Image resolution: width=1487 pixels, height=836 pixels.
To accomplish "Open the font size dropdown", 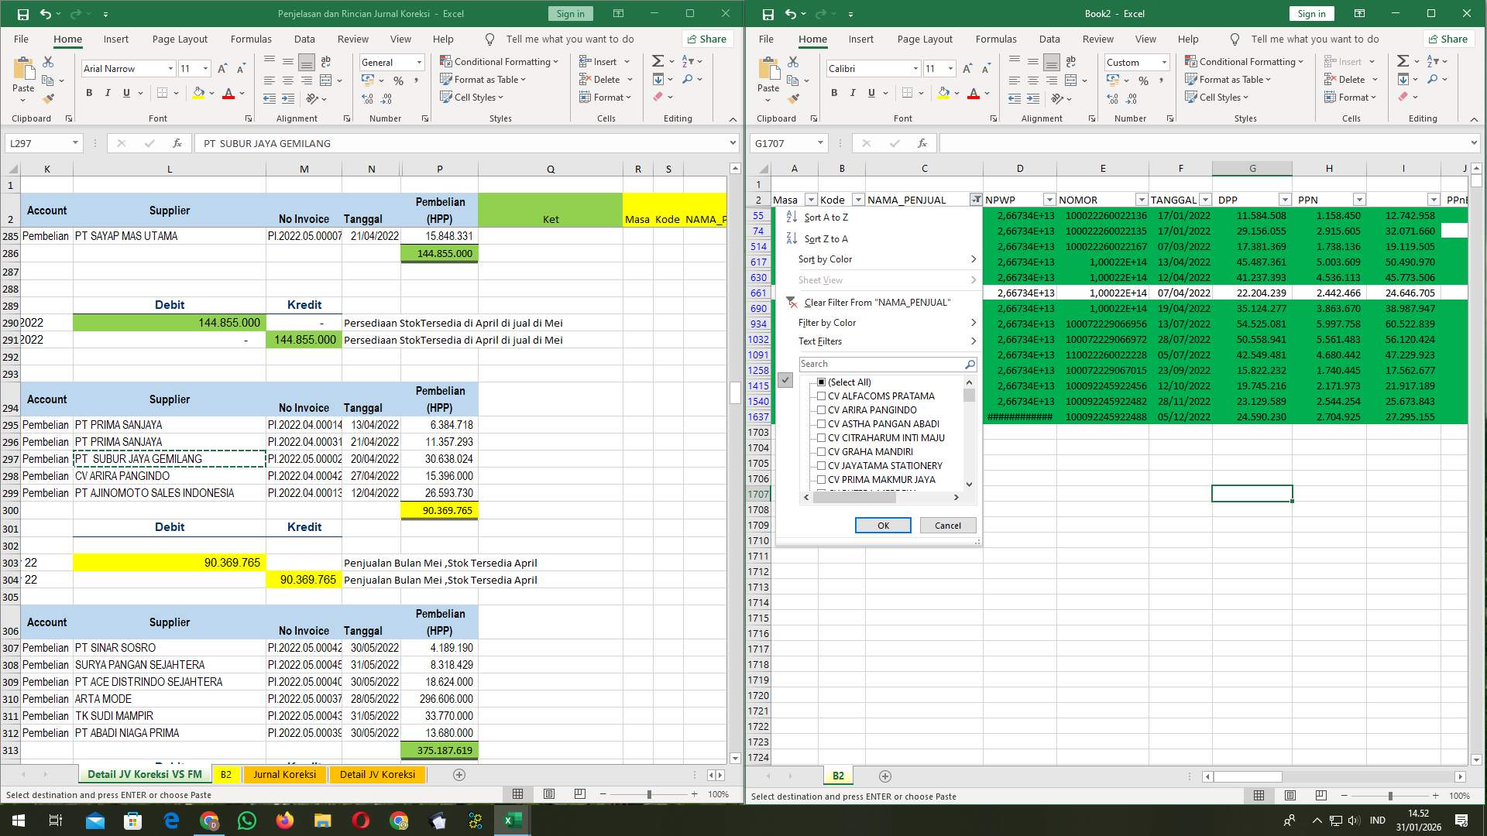I will pyautogui.click(x=204, y=69).
